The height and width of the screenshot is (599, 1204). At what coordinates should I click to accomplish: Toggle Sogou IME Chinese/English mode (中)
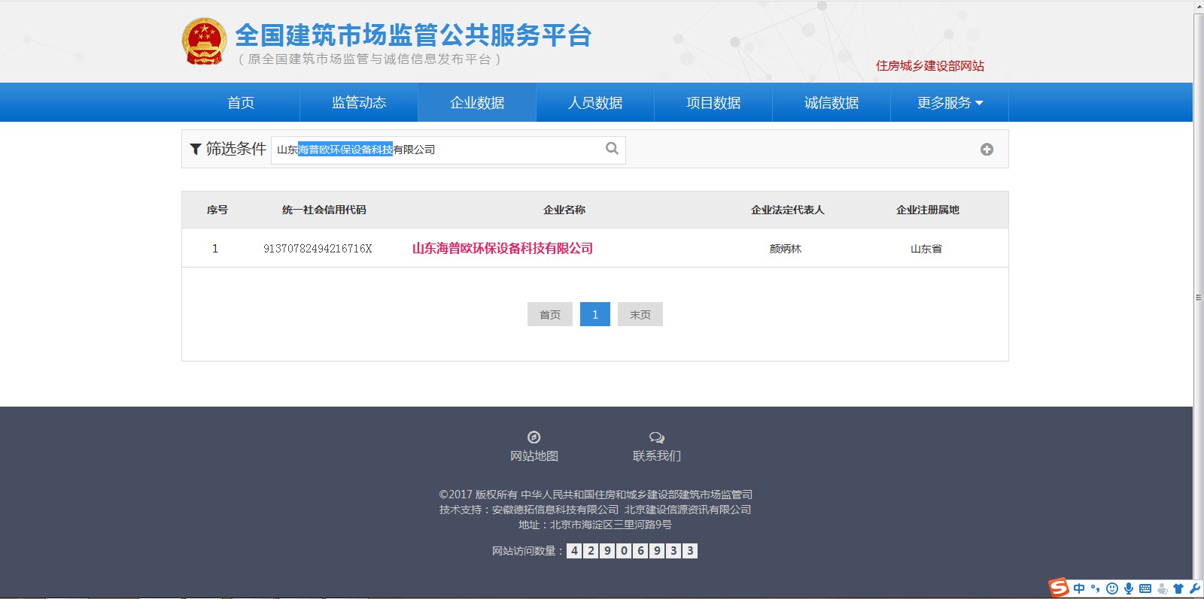(1079, 588)
